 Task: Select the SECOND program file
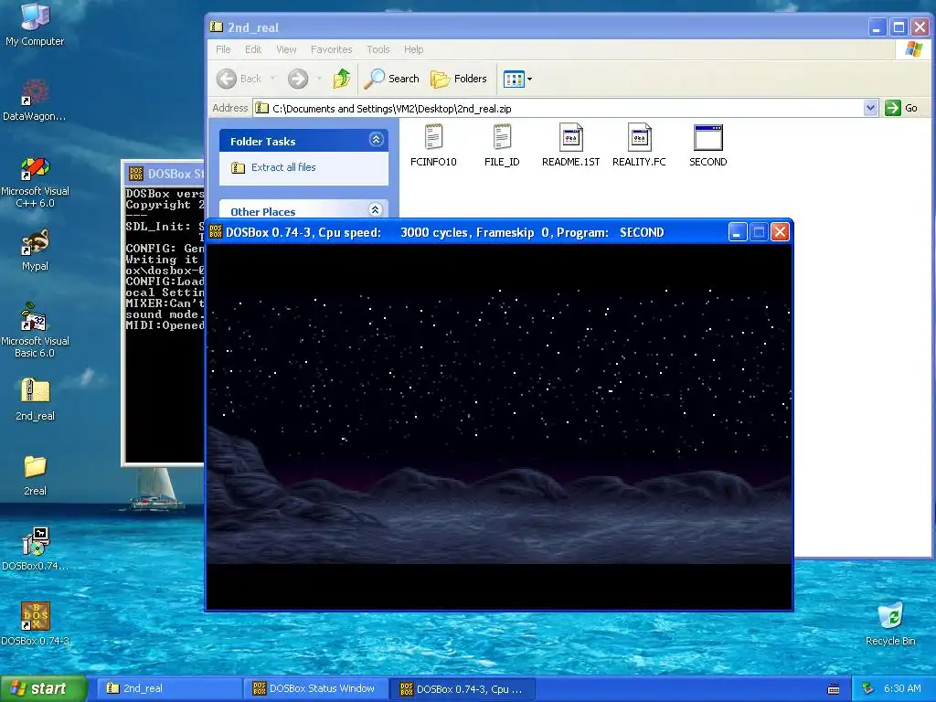[708, 145]
